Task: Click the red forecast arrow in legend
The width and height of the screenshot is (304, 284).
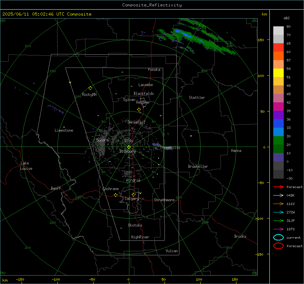Action: point(278,187)
